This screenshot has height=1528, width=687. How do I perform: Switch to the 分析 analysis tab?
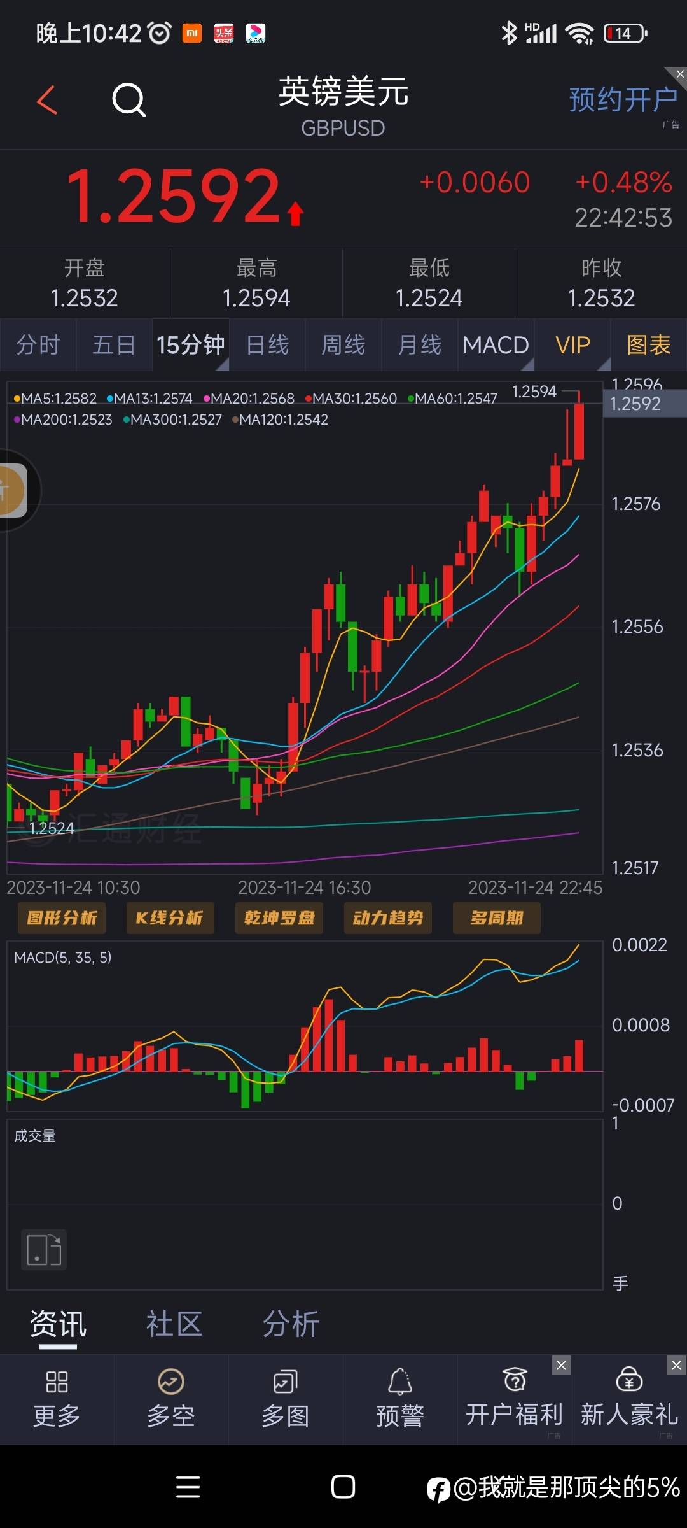coord(291,1324)
